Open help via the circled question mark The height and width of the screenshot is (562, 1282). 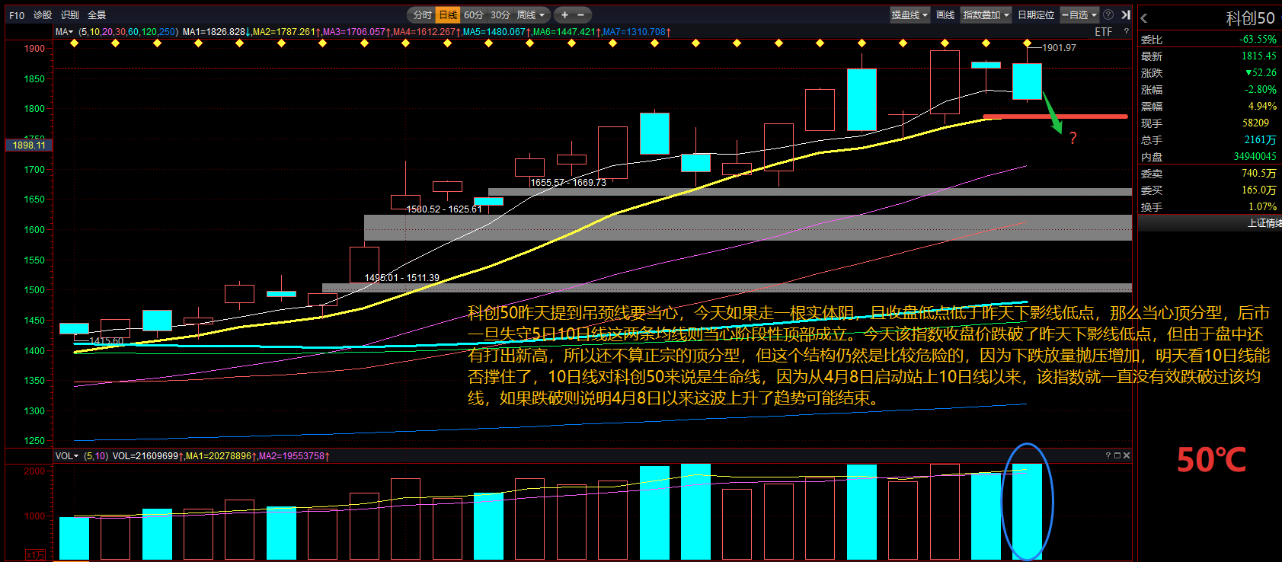point(1108,15)
